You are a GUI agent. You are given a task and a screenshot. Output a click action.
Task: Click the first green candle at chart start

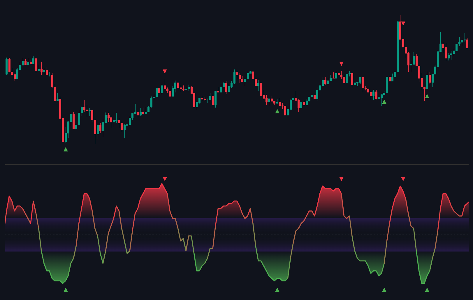click(7, 67)
